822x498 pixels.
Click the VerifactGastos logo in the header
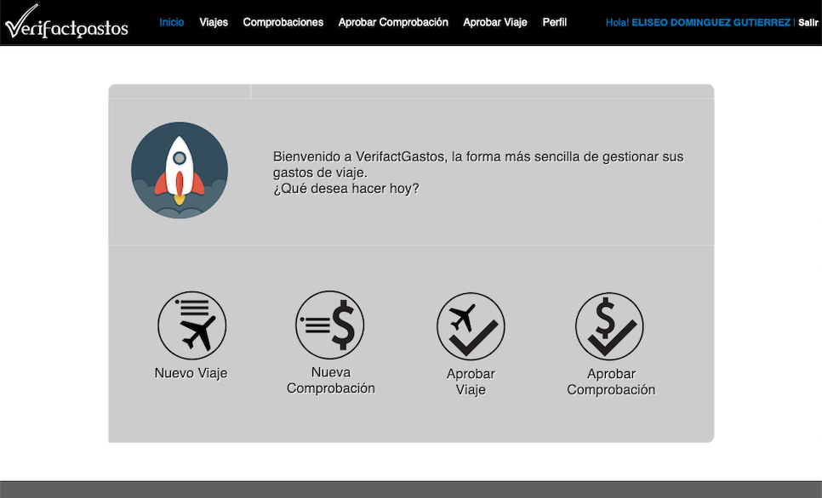pyautogui.click(x=66, y=23)
